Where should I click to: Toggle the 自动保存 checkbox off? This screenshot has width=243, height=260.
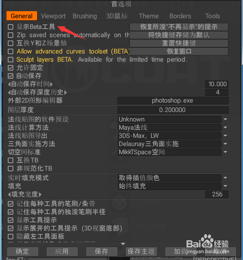pos(11,76)
